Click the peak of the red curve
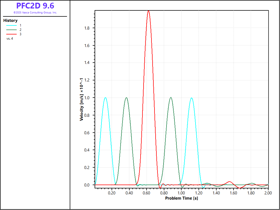The image size is (280, 210). coord(148,11)
